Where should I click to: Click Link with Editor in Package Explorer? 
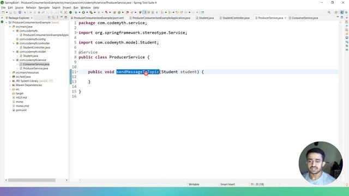coord(53,17)
